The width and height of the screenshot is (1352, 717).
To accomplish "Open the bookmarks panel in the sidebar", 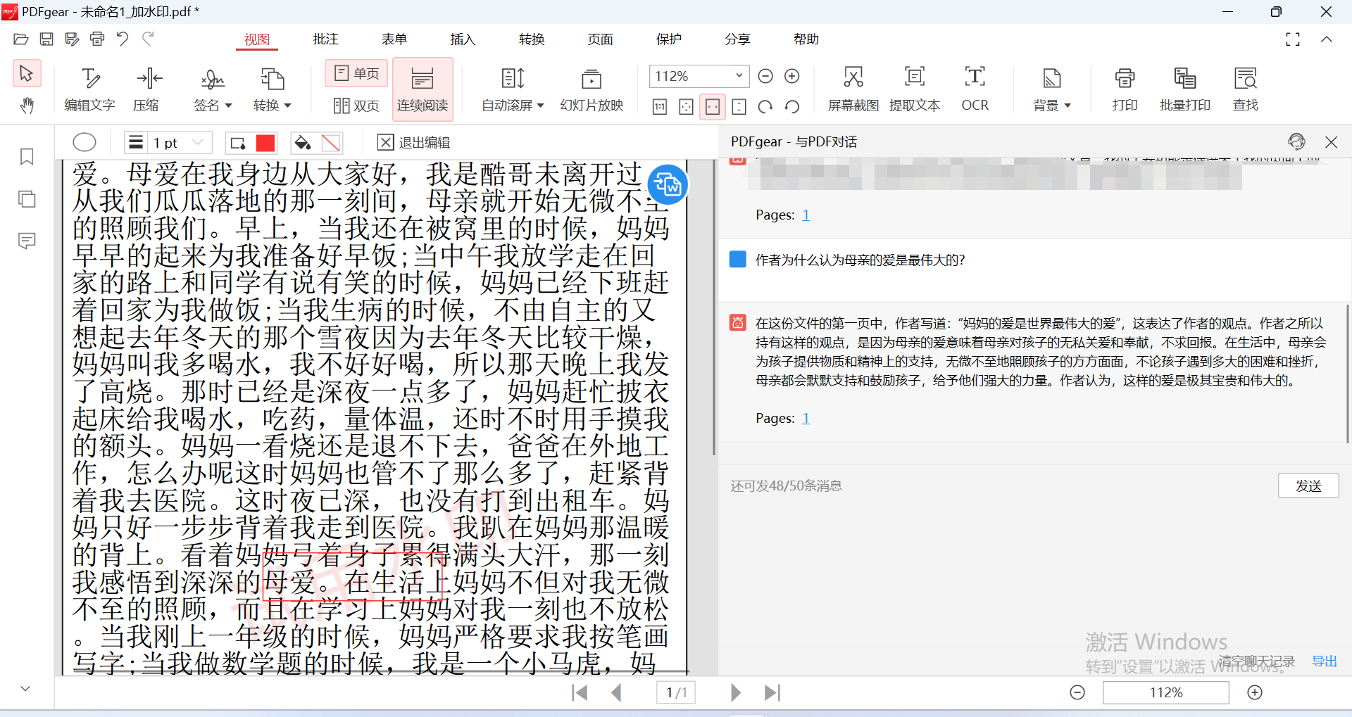I will [x=27, y=157].
